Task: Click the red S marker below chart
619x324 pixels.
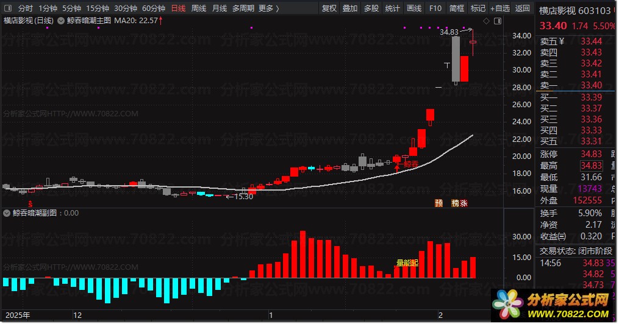Action: tap(30, 204)
